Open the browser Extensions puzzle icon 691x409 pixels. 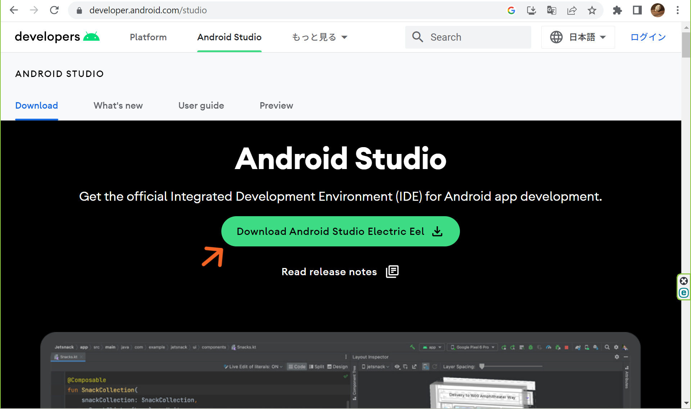tap(617, 10)
